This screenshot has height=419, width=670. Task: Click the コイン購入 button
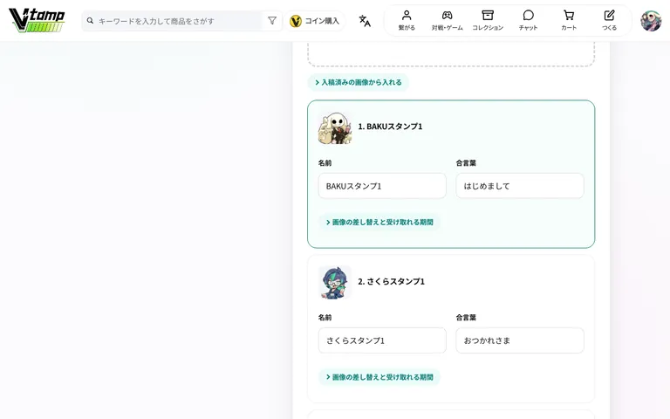click(x=315, y=21)
